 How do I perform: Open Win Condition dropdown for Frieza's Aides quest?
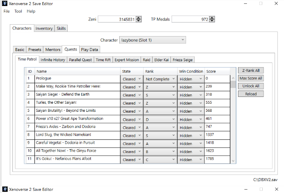click(191, 128)
